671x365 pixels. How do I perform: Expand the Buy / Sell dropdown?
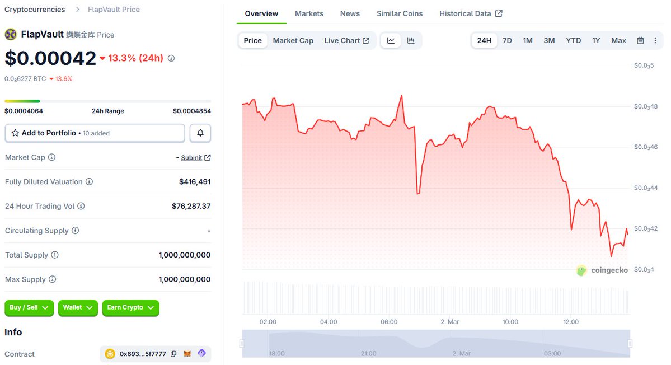29,308
